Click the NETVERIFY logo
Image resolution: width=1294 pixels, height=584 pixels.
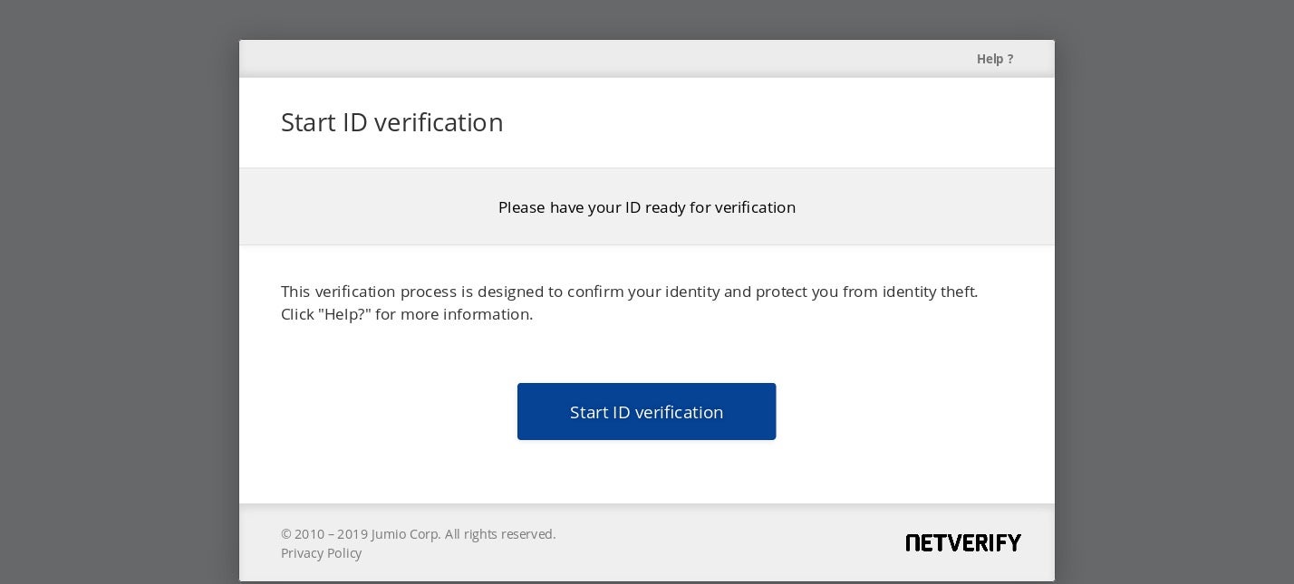point(963,542)
